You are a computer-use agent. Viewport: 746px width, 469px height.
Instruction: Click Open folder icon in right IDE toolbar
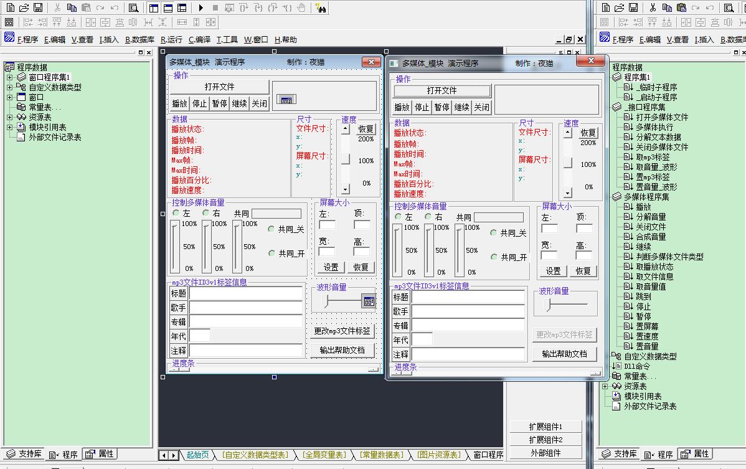(x=619, y=7)
